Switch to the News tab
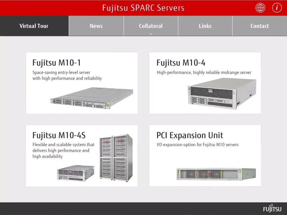This screenshot has width=287, height=215. coord(96,26)
